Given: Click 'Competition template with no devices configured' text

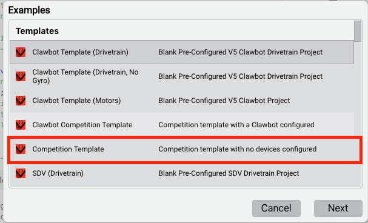Looking at the screenshot, I should pyautogui.click(x=238, y=149).
